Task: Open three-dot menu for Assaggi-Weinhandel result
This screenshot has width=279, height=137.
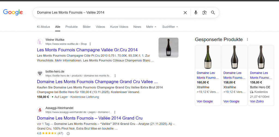Action: (x=115, y=112)
